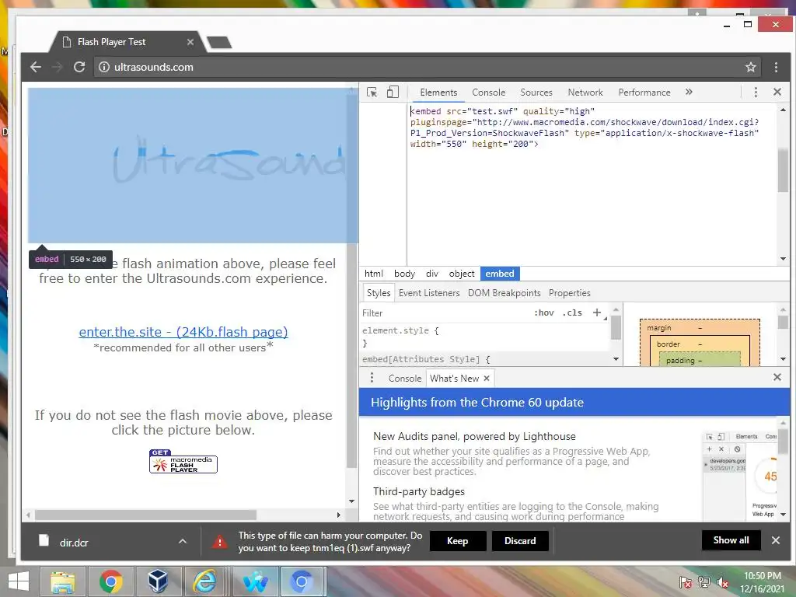Reload the ultrasounds.com page
This screenshot has width=796, height=597.
pos(79,67)
